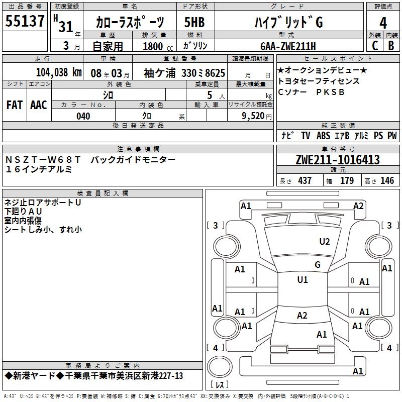The height and width of the screenshot is (402, 402).
Task: Select the リサイクル預託金 header
Action: pyautogui.click(x=250, y=105)
